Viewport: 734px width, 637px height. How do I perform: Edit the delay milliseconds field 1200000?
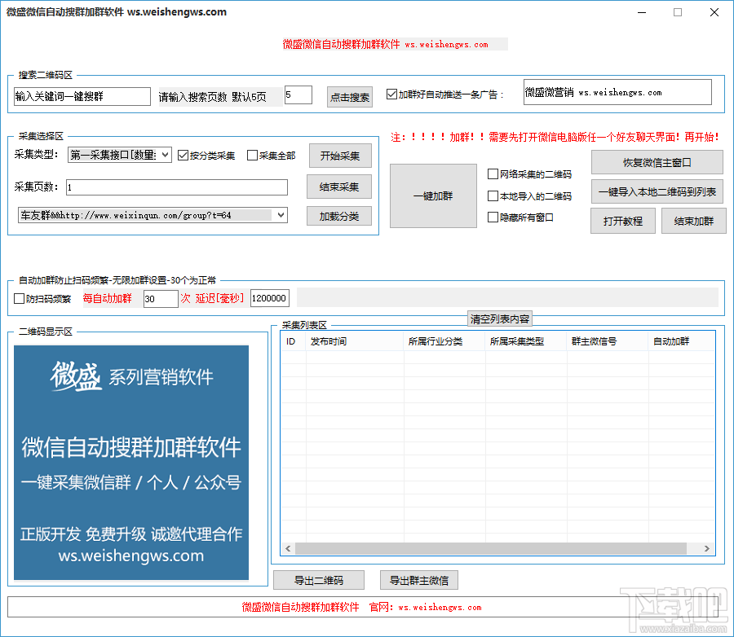[270, 298]
